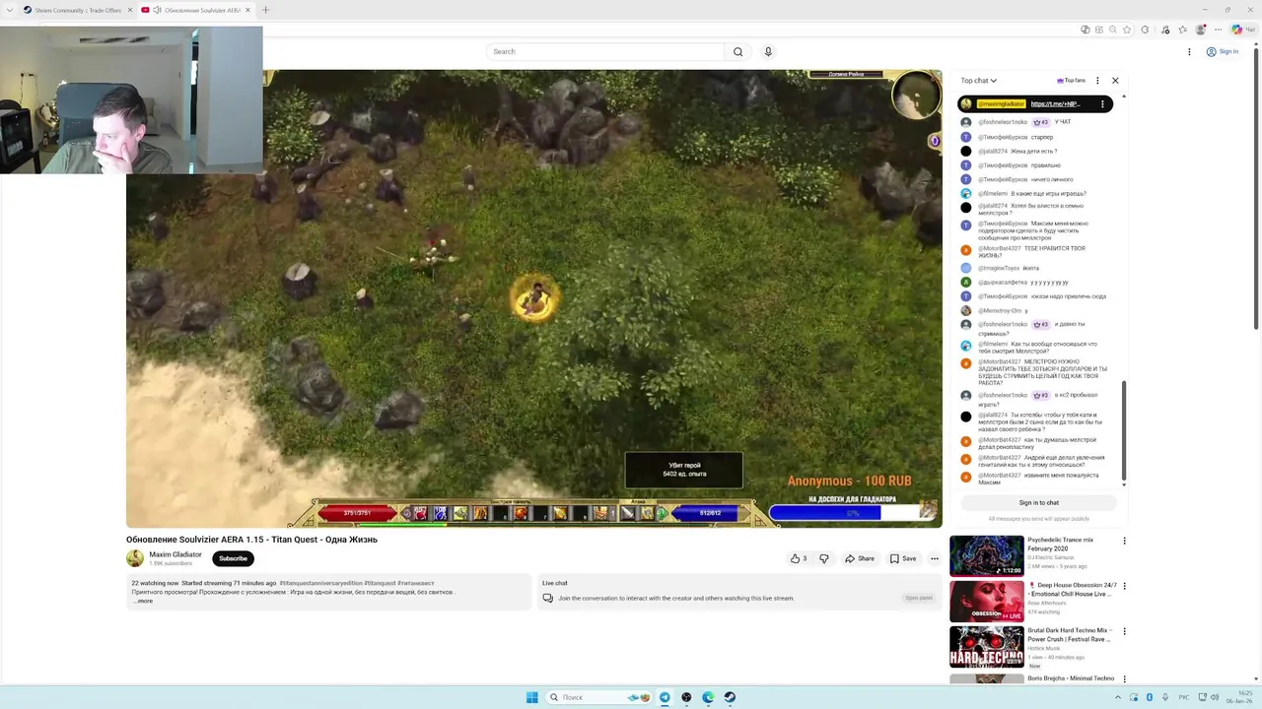Open pinned message three-dot menu

(x=1104, y=103)
